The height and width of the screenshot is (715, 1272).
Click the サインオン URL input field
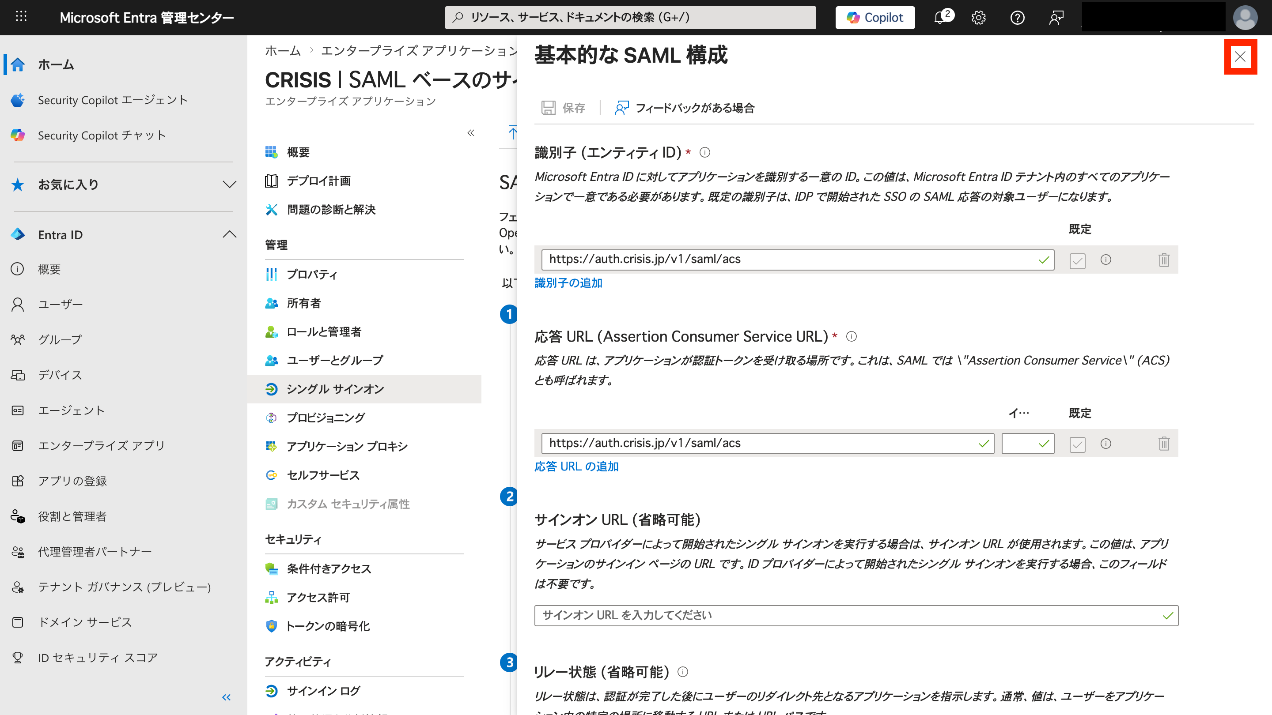856,615
